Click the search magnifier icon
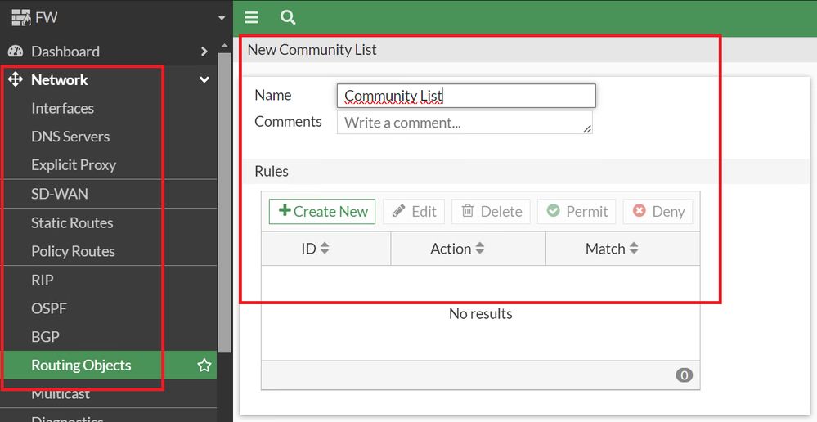Image resolution: width=817 pixels, height=422 pixels. [287, 17]
